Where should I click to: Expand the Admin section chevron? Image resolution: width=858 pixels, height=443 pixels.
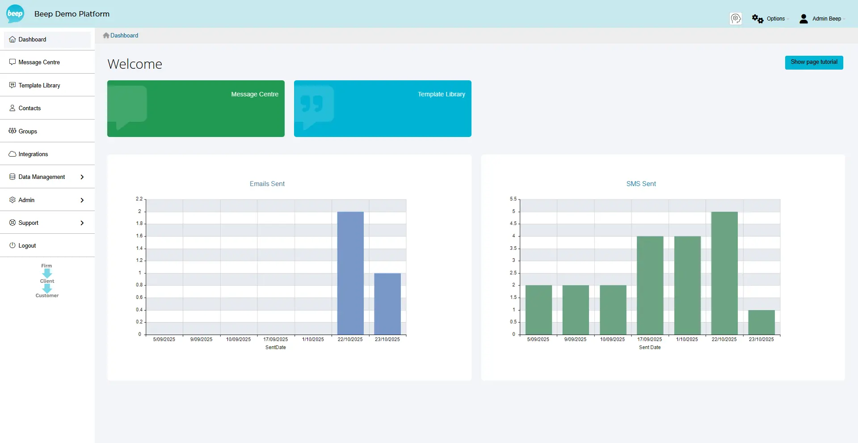(x=82, y=200)
